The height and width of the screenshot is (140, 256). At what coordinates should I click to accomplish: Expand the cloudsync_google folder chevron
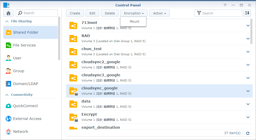pos(248,91)
